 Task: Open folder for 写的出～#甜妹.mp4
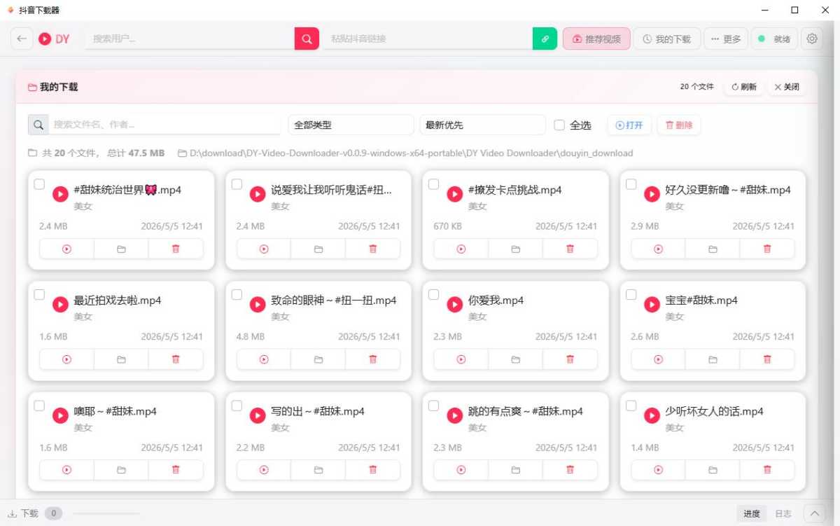coord(318,470)
